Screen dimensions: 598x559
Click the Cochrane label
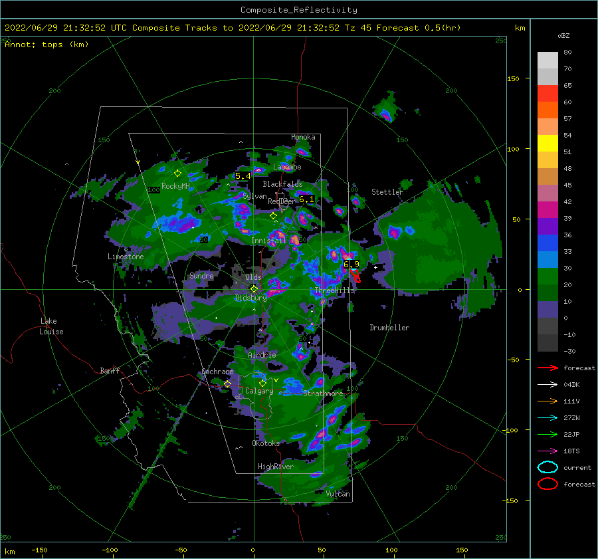pos(217,372)
